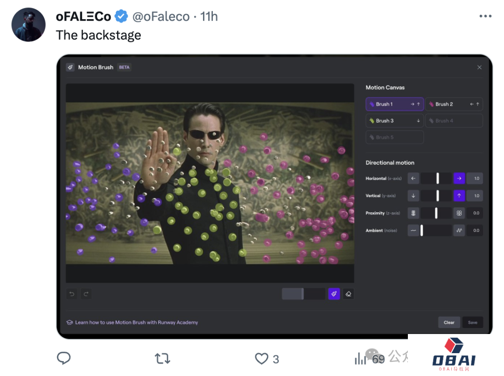Click the proximity farther icon on right
This screenshot has height=376, width=504.
(459, 213)
